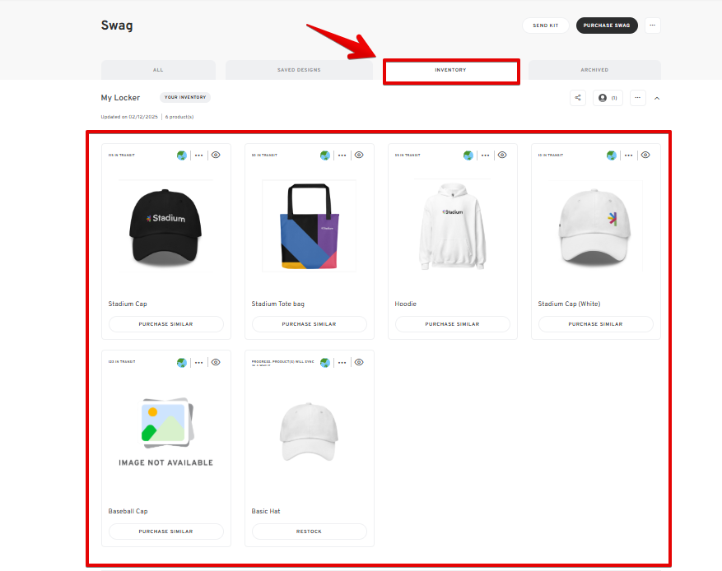Select the Inventory tab
The height and width of the screenshot is (571, 722).
pos(451,71)
